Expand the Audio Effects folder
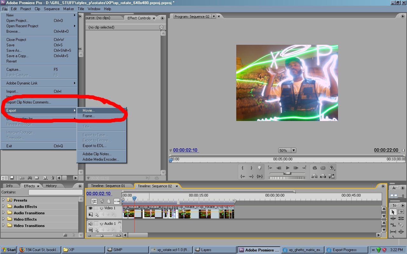 click(x=3, y=206)
